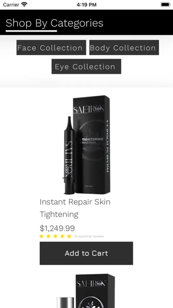This screenshot has height=308, width=173.
Task: Tap the battery indicator icon
Action: [x=165, y=4]
